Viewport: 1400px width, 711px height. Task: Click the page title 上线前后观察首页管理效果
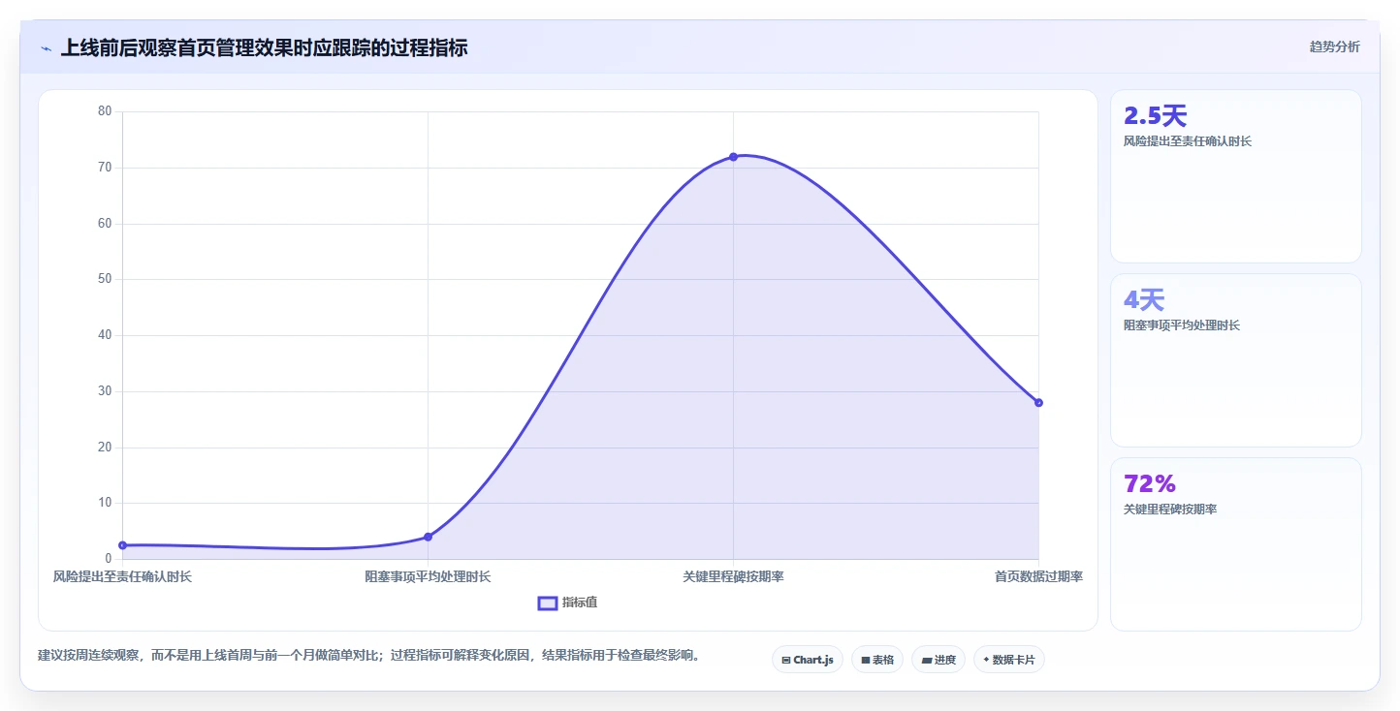(264, 47)
